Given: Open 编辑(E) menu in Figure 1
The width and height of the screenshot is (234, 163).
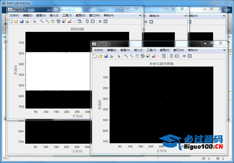Looking at the screenshot, I should pos(27,15).
